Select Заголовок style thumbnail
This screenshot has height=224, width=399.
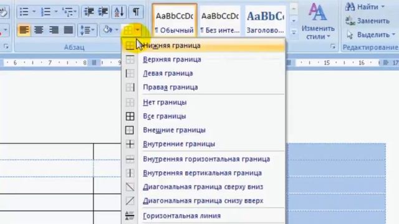[x=266, y=21]
